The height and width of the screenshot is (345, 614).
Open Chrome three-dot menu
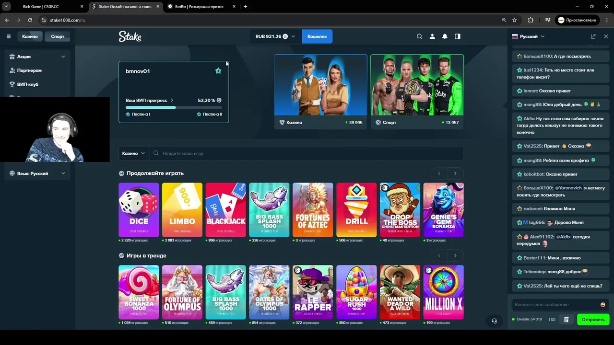606,20
